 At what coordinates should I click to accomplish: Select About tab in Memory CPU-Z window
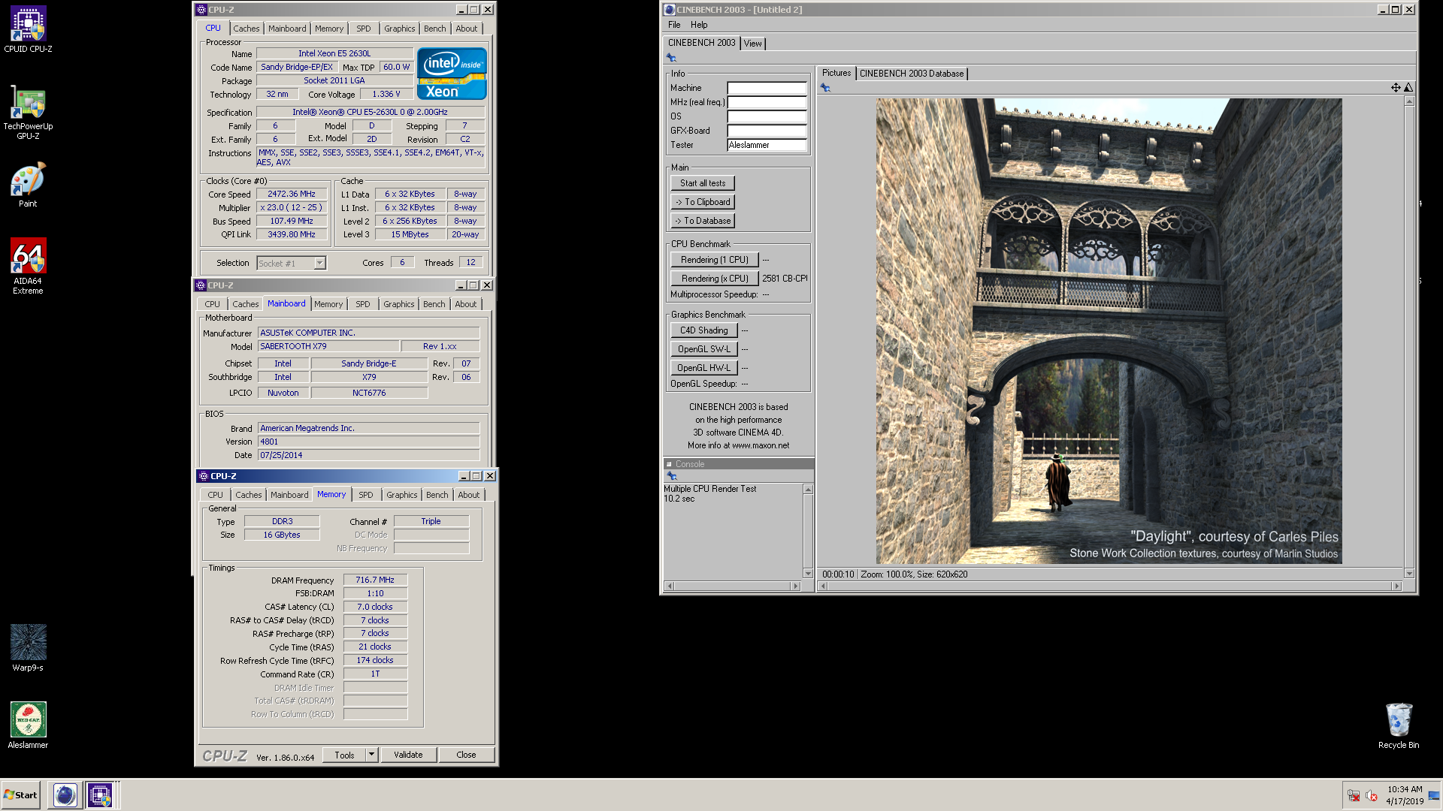(x=469, y=495)
